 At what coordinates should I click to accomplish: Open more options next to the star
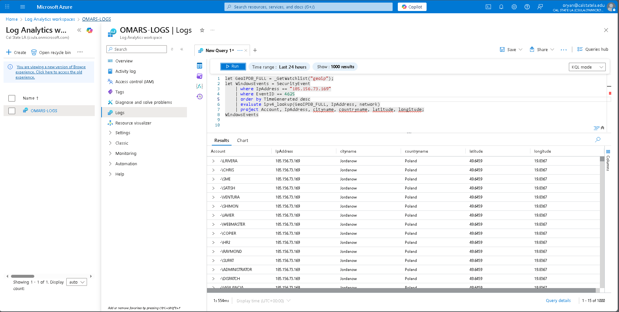tap(212, 30)
